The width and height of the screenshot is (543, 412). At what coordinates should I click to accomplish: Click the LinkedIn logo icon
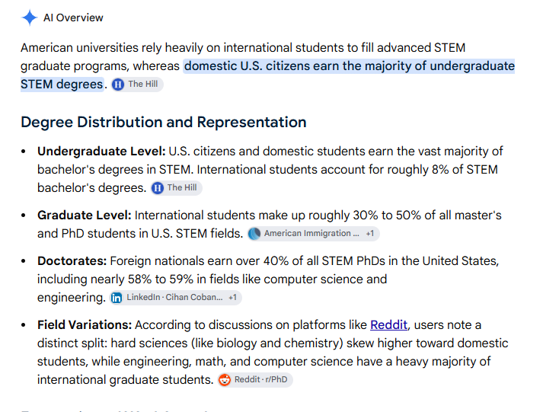click(117, 298)
